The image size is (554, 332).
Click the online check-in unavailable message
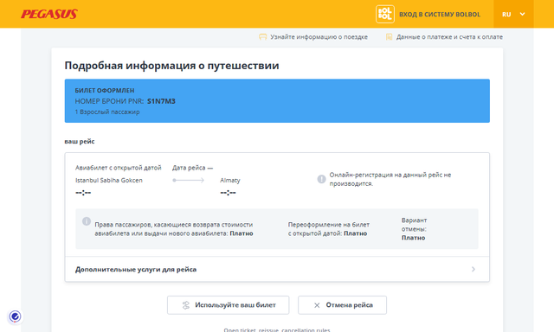[390, 179]
